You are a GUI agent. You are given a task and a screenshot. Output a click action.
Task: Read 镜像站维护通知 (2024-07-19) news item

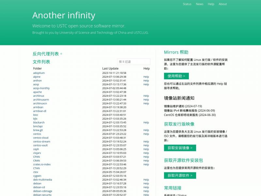[x=183, y=106]
